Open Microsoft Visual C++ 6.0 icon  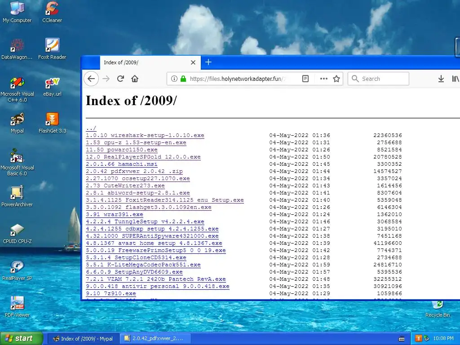[x=17, y=89]
